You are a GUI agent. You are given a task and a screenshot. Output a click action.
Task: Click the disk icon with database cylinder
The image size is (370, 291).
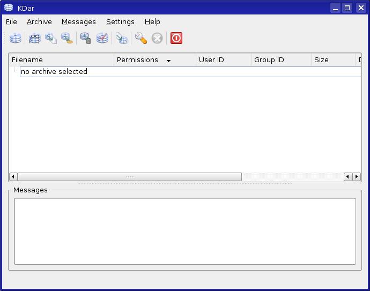click(85, 38)
